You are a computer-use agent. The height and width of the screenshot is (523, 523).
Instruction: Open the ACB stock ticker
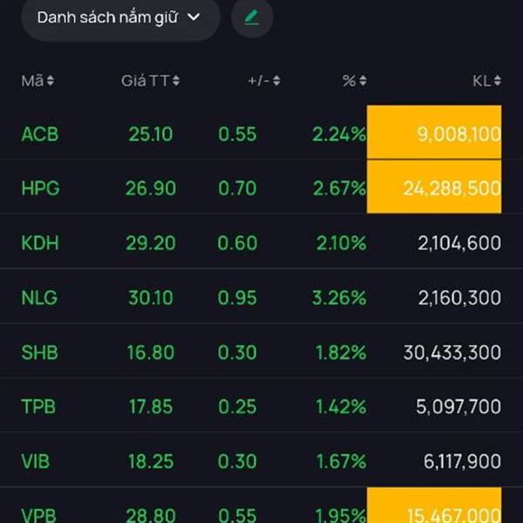pos(40,134)
